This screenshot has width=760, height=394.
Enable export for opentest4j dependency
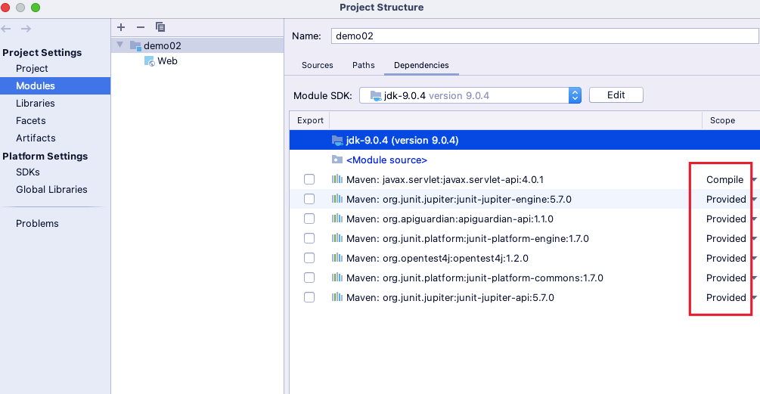(309, 258)
